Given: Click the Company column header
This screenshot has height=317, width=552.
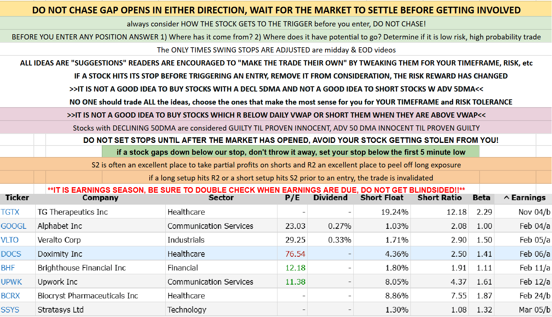Looking at the screenshot, I should (100, 198).
